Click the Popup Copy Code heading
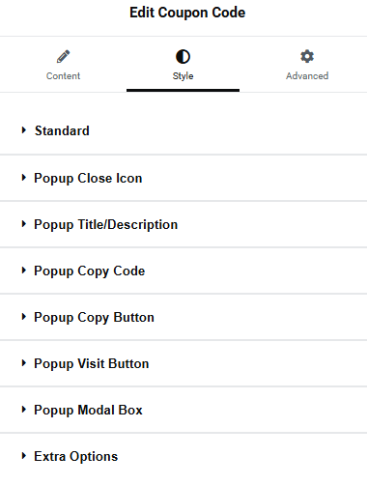Image resolution: width=367 pixels, height=485 pixels. click(x=90, y=271)
